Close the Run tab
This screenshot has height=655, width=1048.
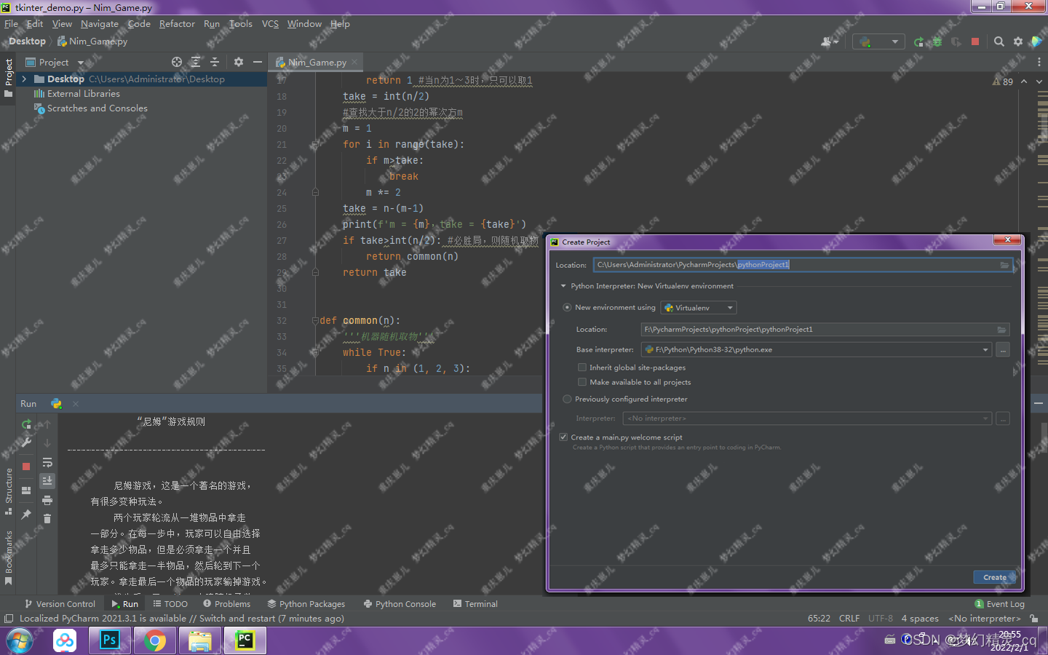(x=76, y=403)
